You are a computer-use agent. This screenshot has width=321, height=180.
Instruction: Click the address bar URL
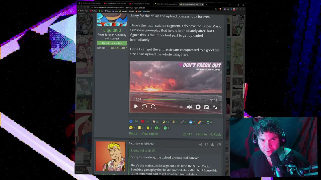119,8
